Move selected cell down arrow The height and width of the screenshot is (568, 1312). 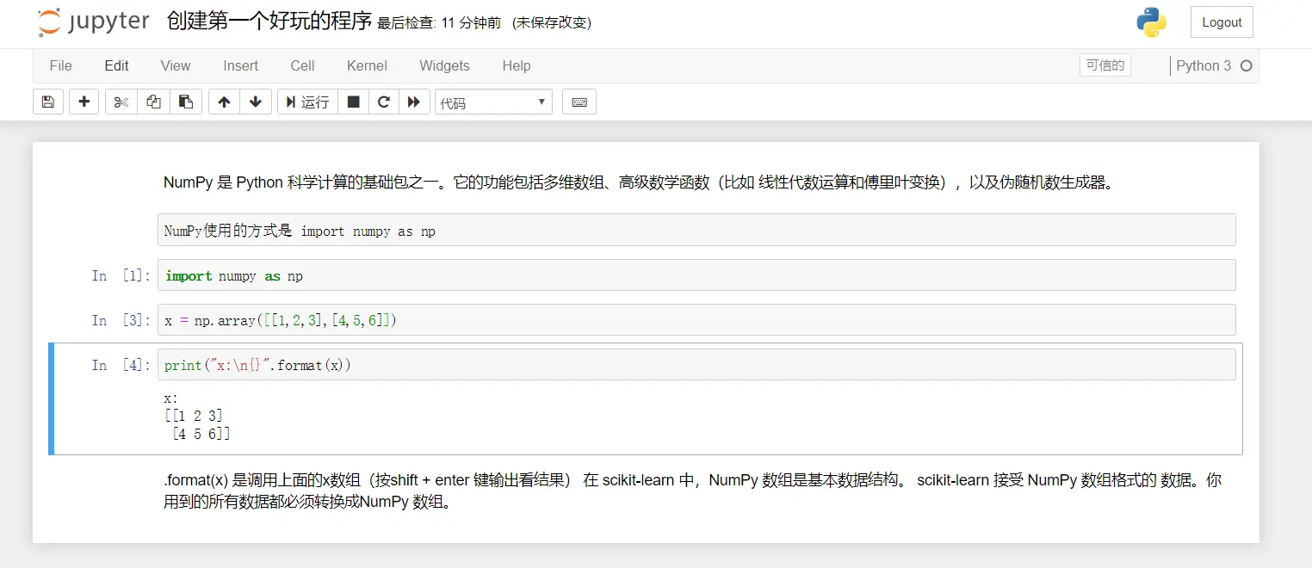tap(256, 102)
